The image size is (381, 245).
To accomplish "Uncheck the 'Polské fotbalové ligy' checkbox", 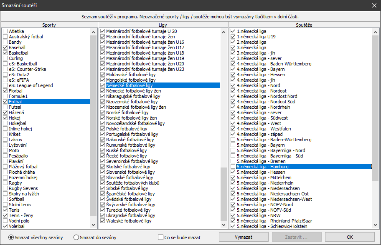I will coord(103,129).
